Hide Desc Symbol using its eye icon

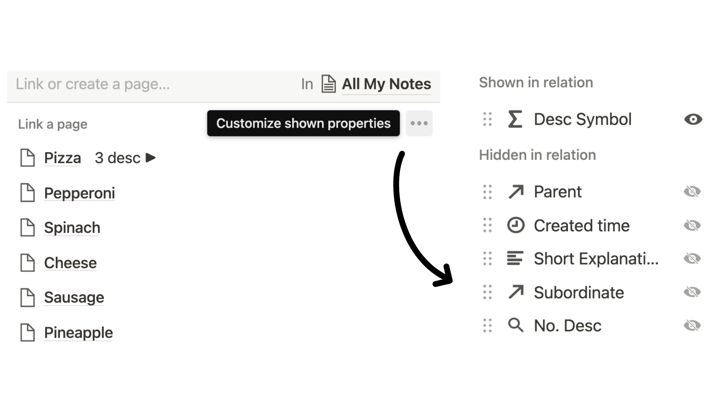pyautogui.click(x=693, y=119)
